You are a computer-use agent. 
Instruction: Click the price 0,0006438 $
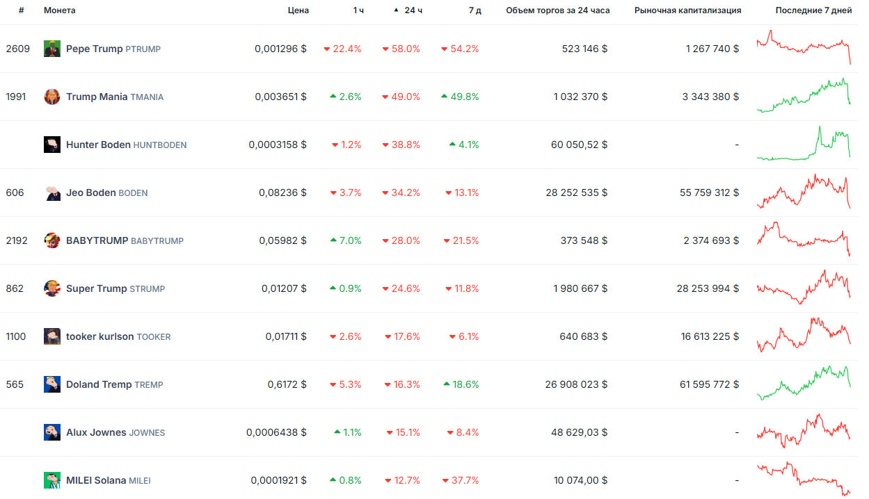[x=276, y=432]
